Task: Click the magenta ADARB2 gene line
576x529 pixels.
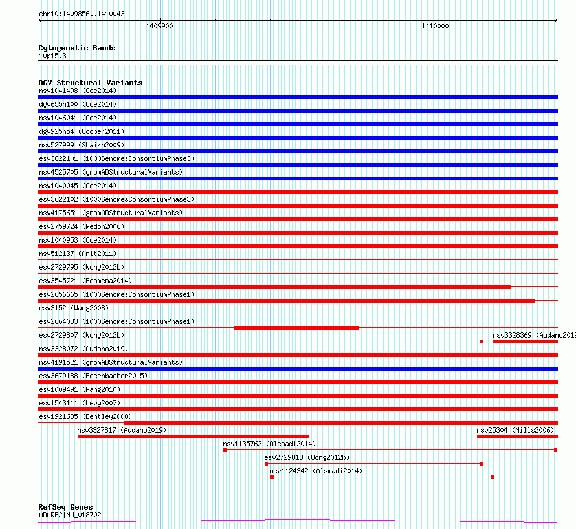Action: pyautogui.click(x=298, y=521)
